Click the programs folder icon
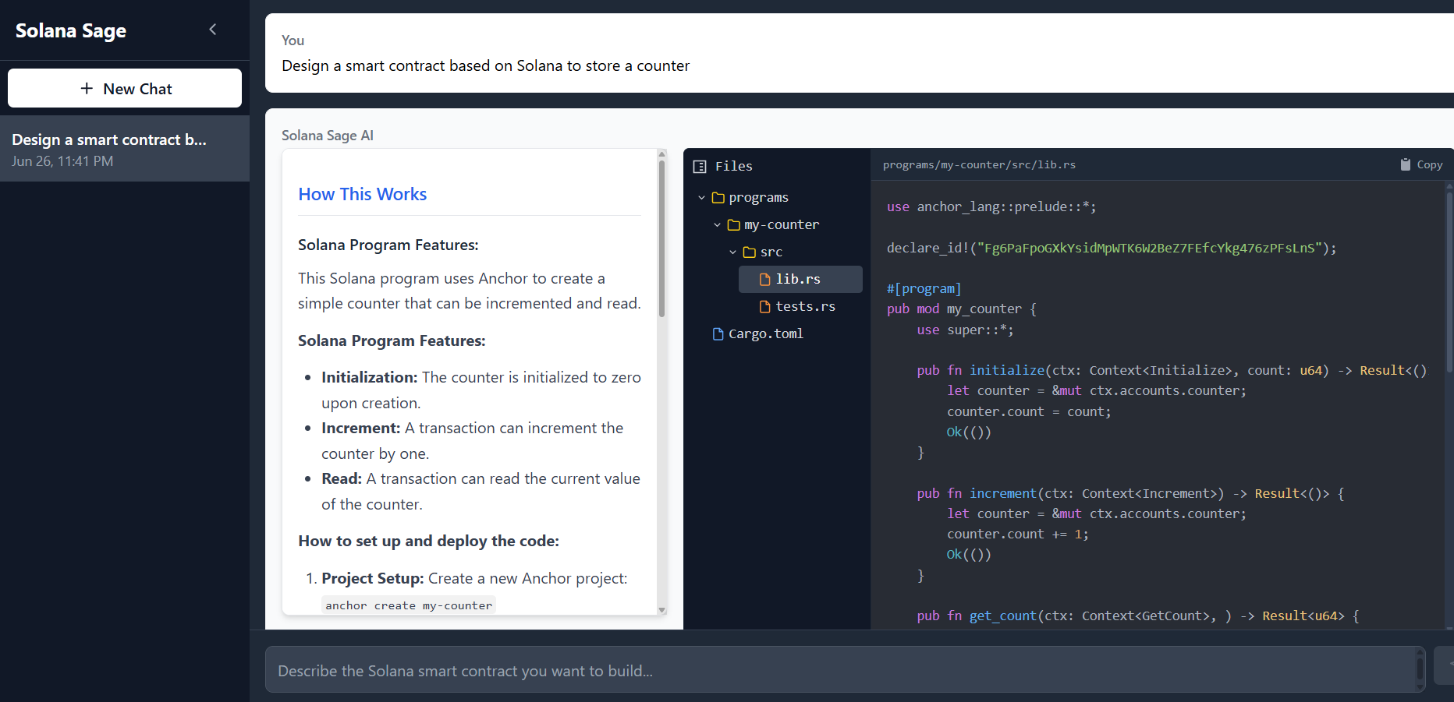The height and width of the screenshot is (702, 1454). pyautogui.click(x=718, y=198)
